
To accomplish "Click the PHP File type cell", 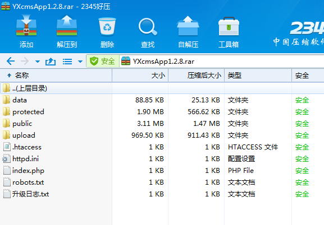I will (x=241, y=171).
